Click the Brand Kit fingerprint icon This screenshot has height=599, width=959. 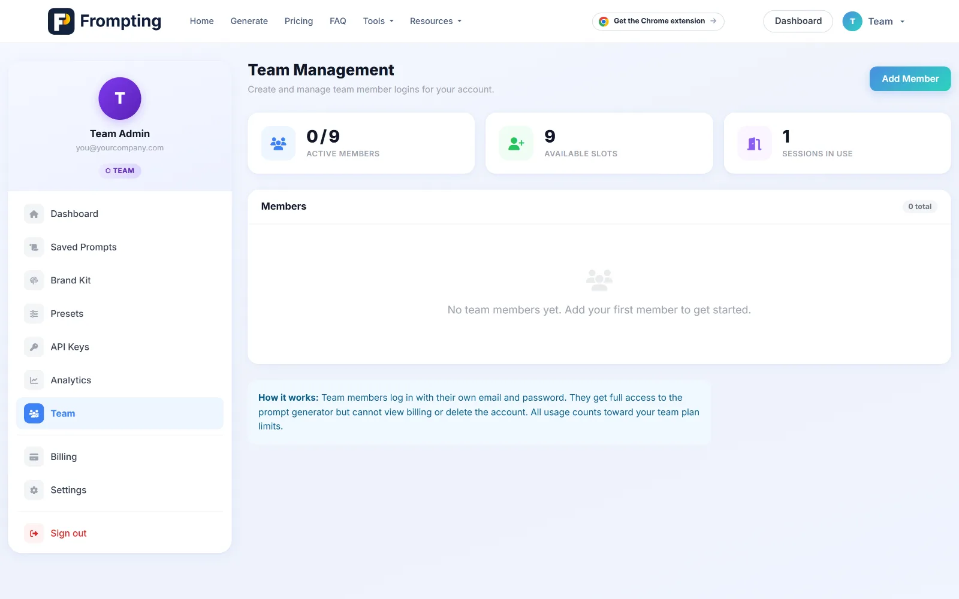34,280
